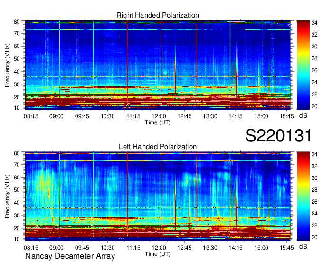Viewport: 323px width, 262px height.
Task: Click the 30 dB value on the Right Handed colorbar
Action: coord(314,47)
